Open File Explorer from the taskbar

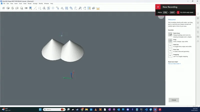pyautogui.click(x=86, y=110)
